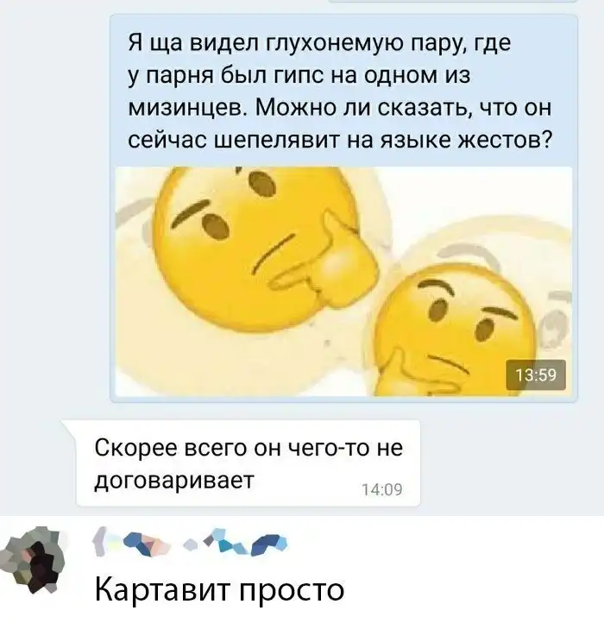This screenshot has height=623, width=604.
Task: Click the line 'сейчас шепелявит на языке жестов?'
Action: [340, 141]
